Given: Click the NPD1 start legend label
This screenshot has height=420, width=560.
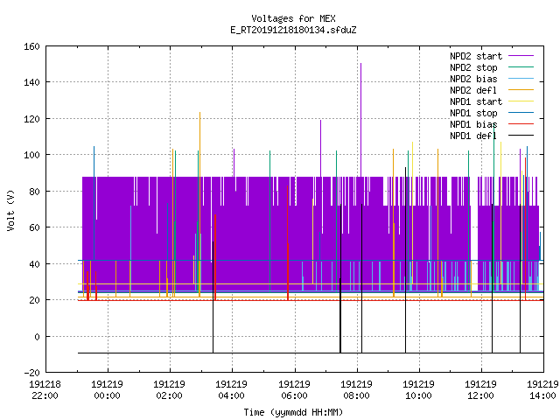Looking at the screenshot, I should [476, 101].
